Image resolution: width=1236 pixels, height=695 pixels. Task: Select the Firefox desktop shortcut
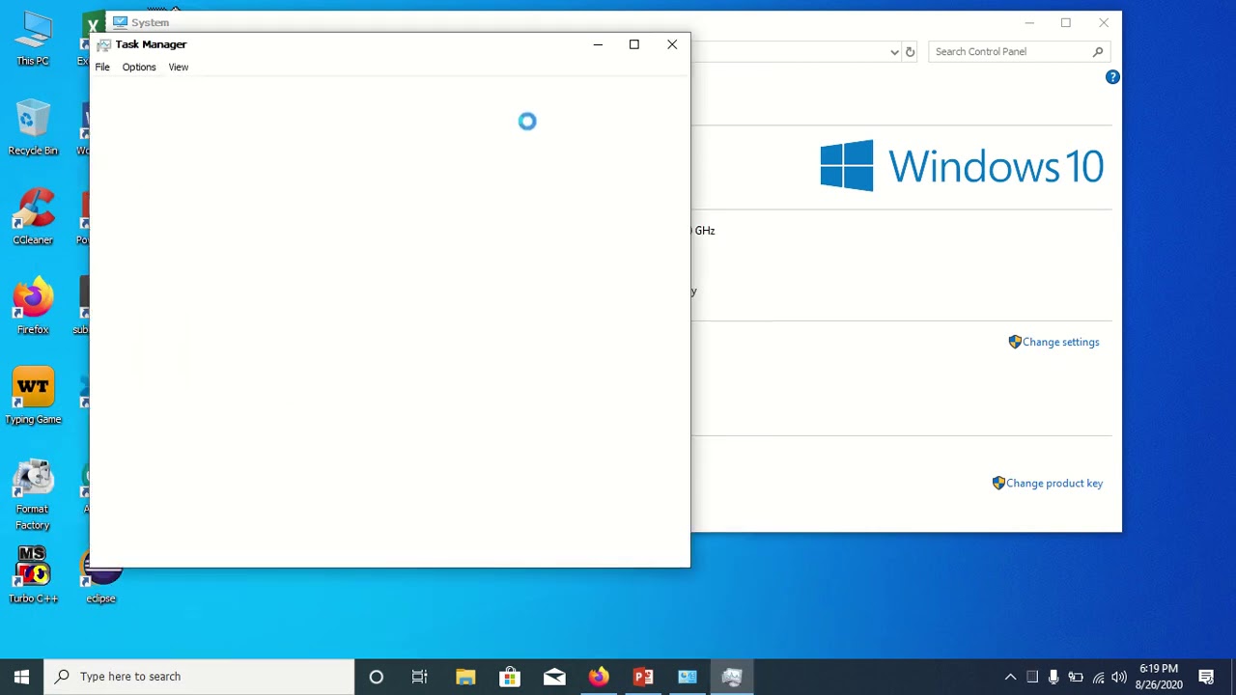pyautogui.click(x=33, y=307)
